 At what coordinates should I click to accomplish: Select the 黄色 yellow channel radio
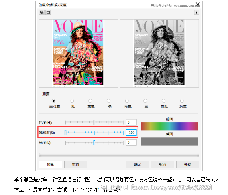90,101
